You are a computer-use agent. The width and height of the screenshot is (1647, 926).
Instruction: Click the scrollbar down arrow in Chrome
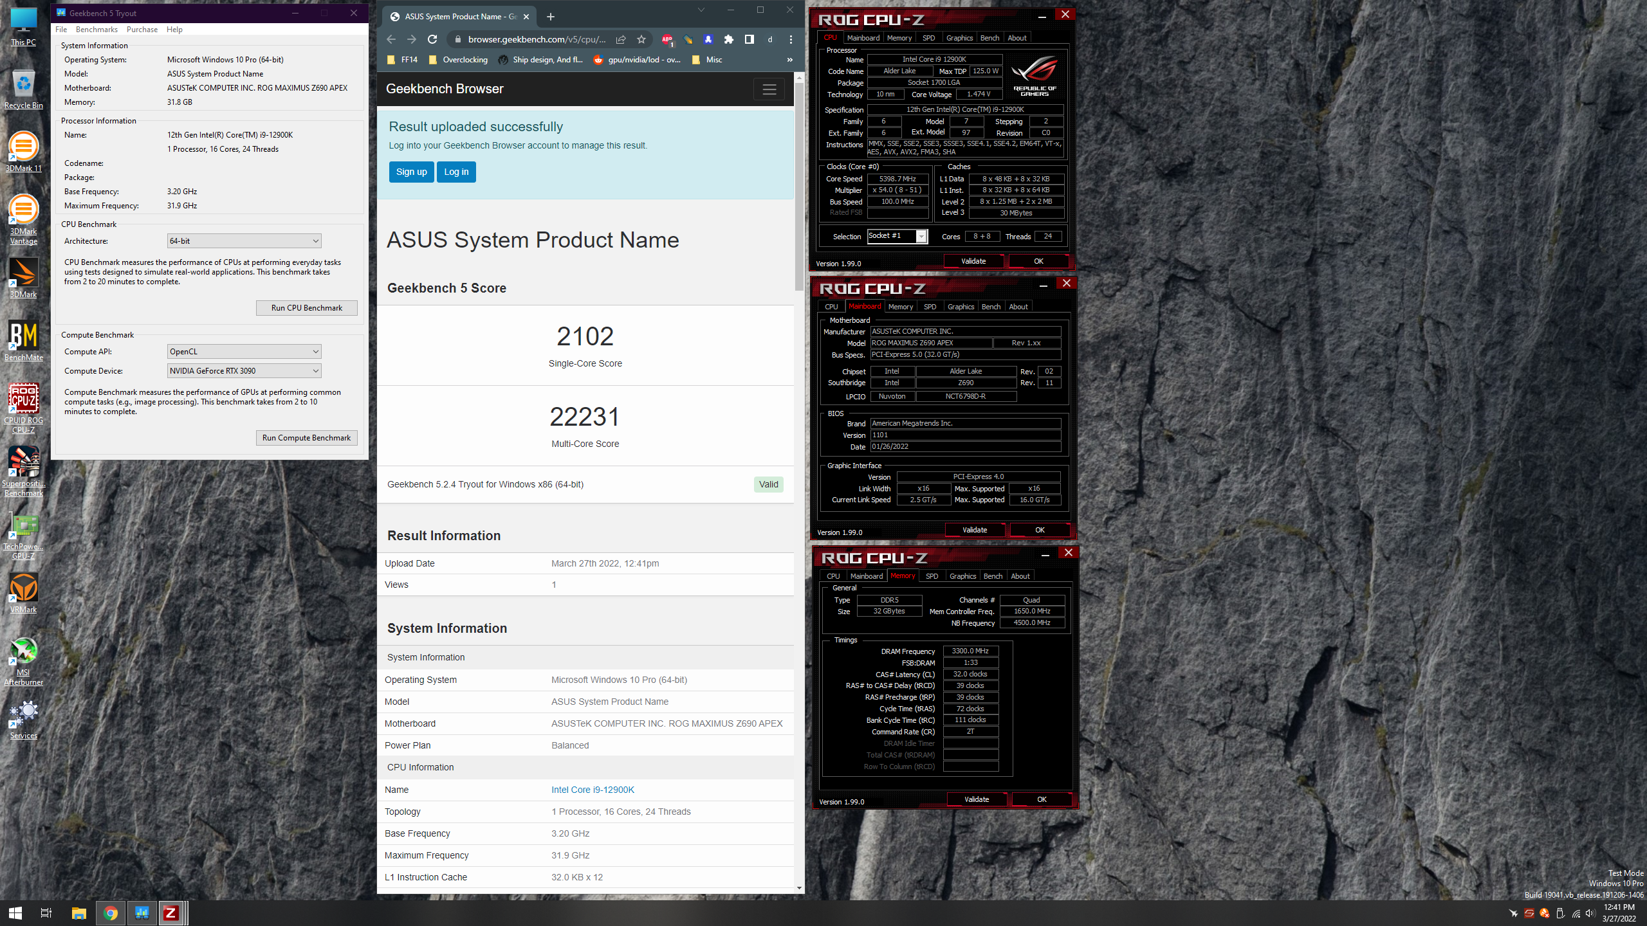[x=799, y=888]
